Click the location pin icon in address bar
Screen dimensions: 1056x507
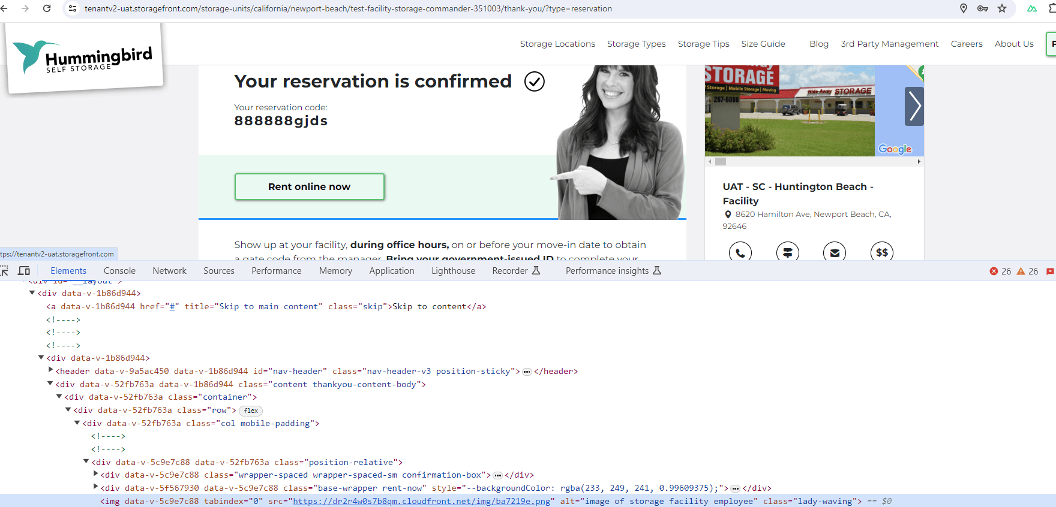tap(964, 8)
